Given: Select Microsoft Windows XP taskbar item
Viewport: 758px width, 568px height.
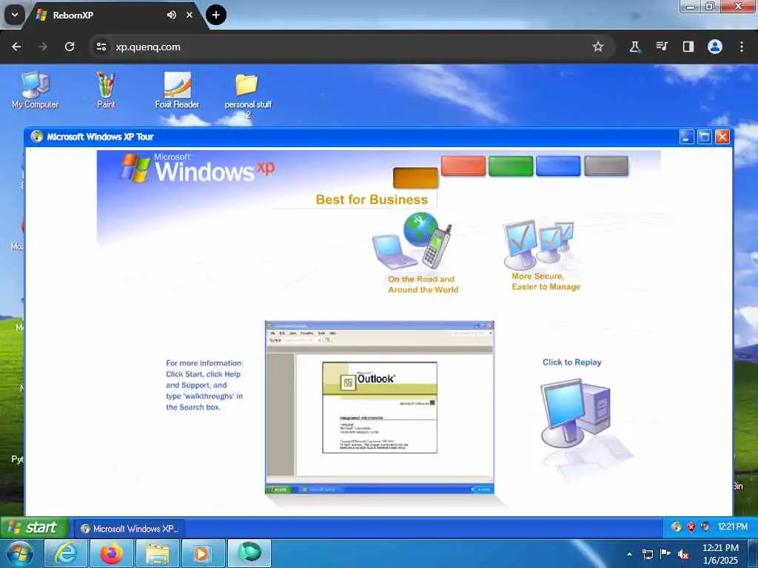Looking at the screenshot, I should (x=130, y=528).
